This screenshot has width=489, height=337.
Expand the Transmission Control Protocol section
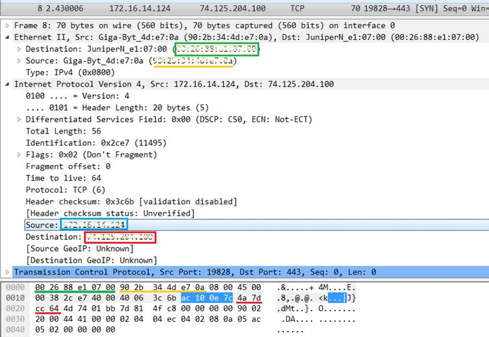tap(7, 272)
